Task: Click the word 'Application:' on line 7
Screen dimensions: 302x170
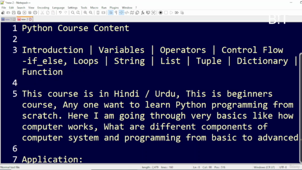Action: tap(52, 160)
